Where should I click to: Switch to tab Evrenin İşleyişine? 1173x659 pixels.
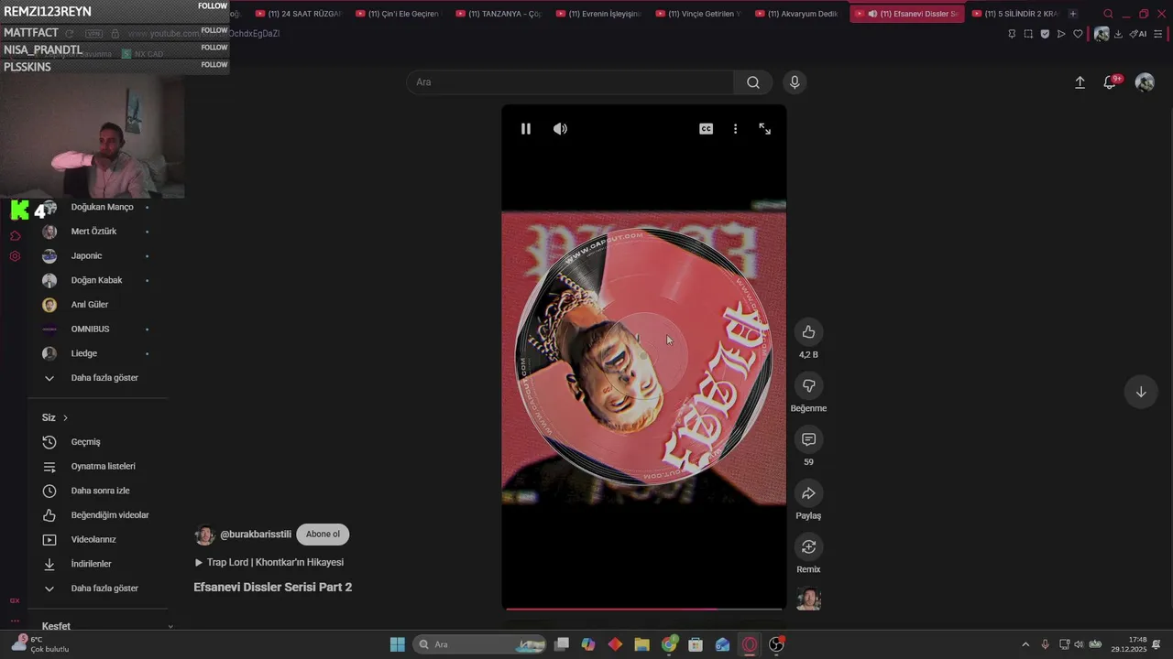point(598,14)
